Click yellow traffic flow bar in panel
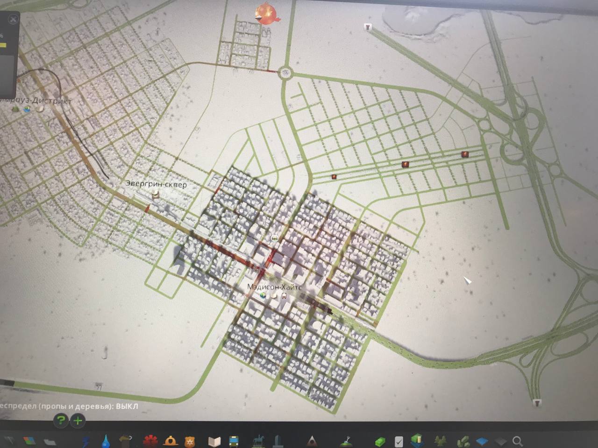Viewport: 598px width, 448px height. (x=3, y=45)
